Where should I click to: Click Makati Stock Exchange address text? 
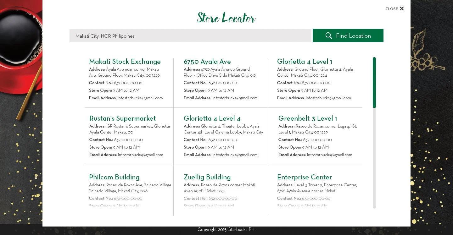(124, 72)
